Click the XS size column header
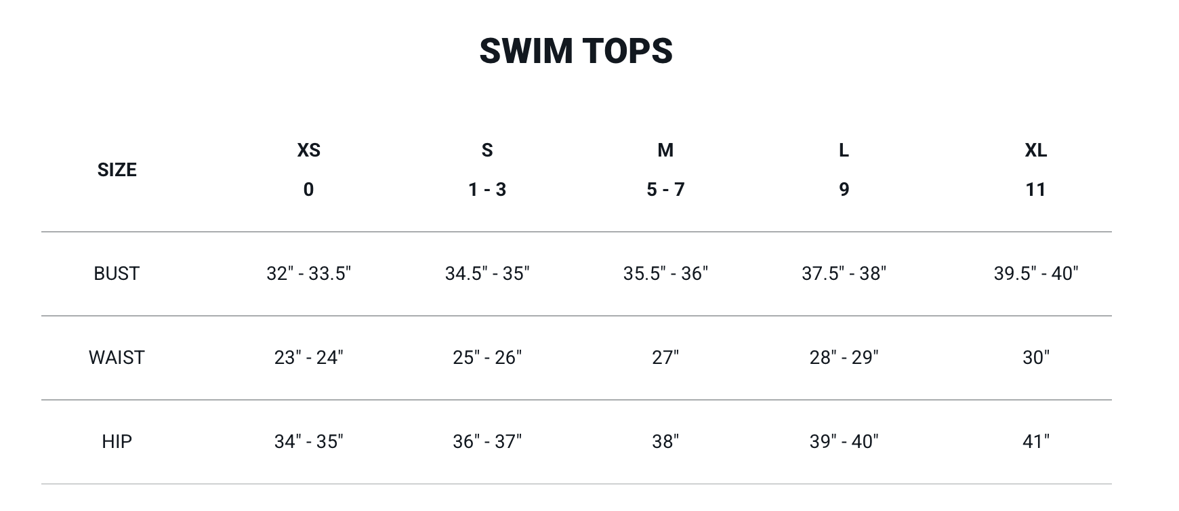 coord(308,150)
